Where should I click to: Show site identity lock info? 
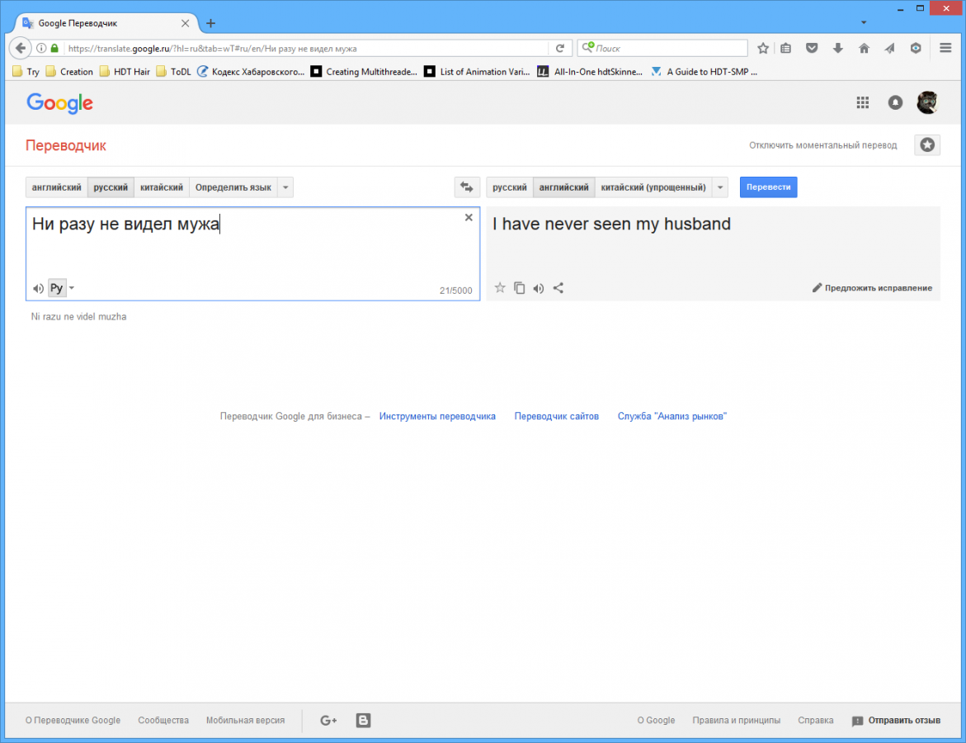[54, 48]
